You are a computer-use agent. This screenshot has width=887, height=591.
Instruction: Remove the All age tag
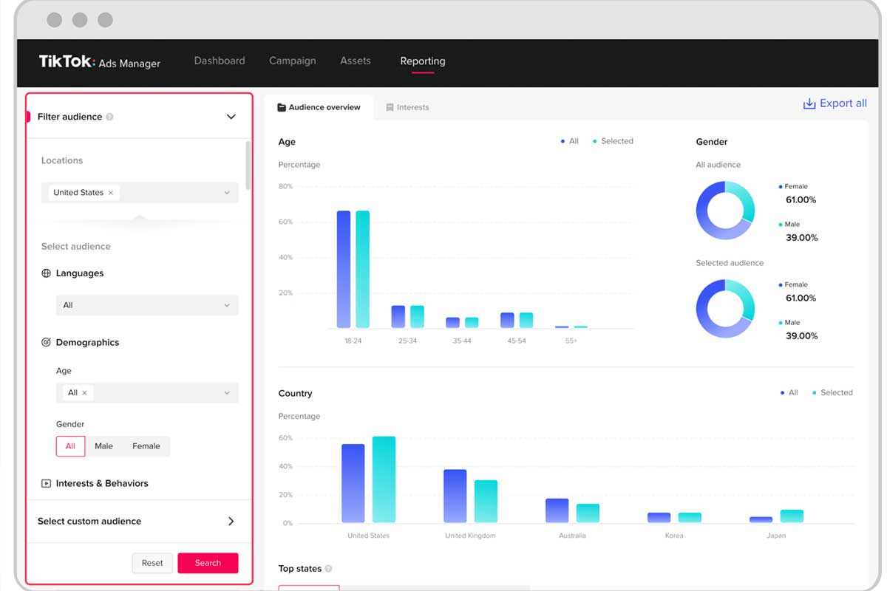pyautogui.click(x=84, y=393)
